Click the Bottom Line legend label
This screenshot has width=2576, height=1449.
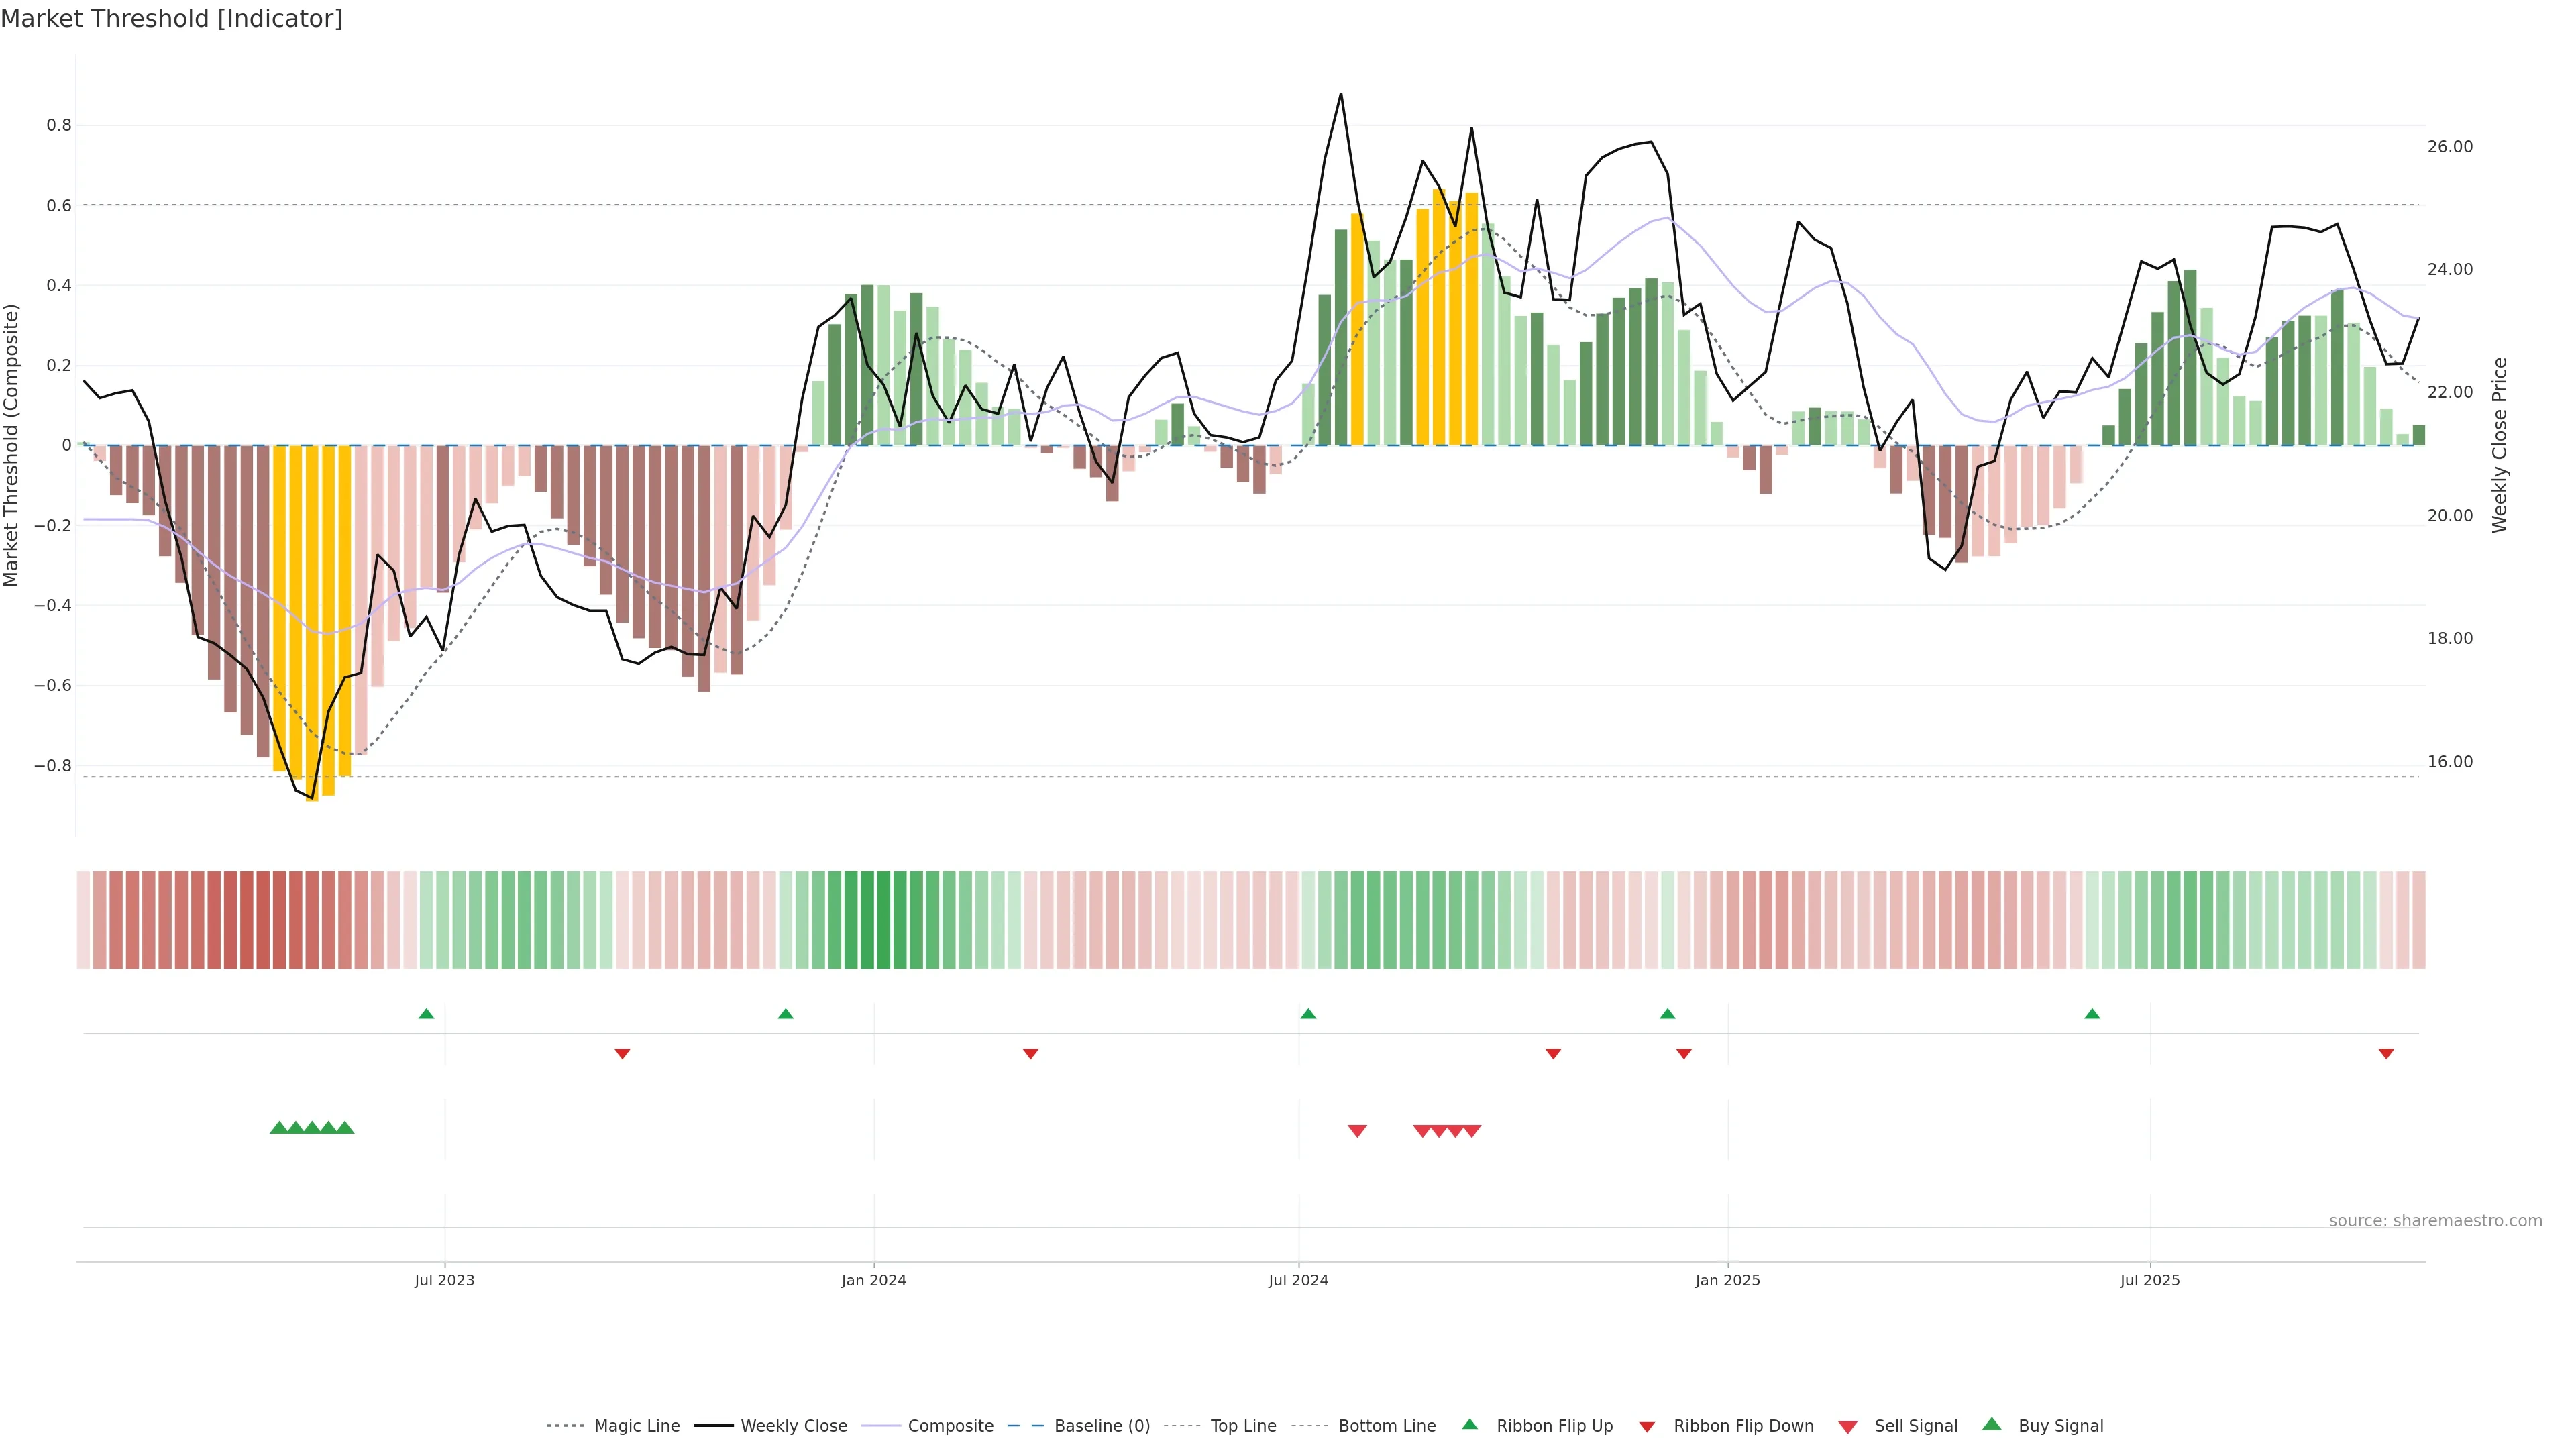[x=1386, y=1426]
